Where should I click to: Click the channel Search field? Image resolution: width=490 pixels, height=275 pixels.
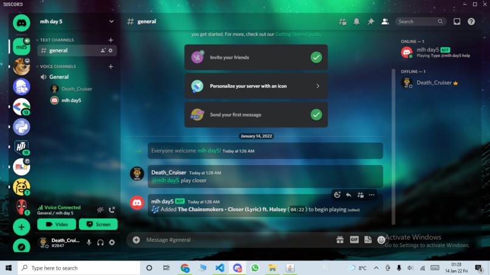(421, 21)
